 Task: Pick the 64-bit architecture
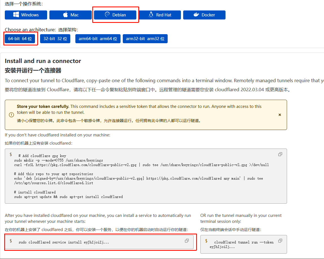click(x=20, y=39)
